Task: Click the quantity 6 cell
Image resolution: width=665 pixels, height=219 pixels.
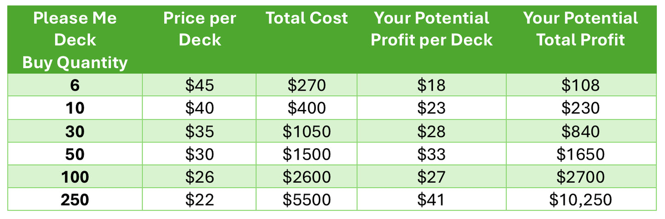Action: (x=75, y=85)
